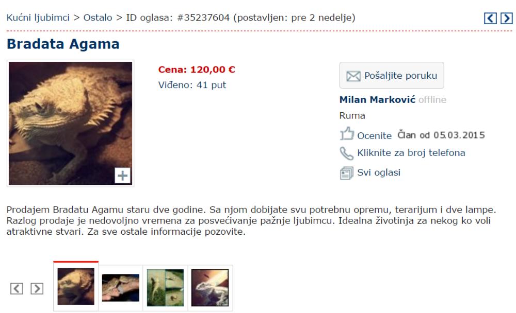Click Pošaljite poruku button

pos(392,75)
